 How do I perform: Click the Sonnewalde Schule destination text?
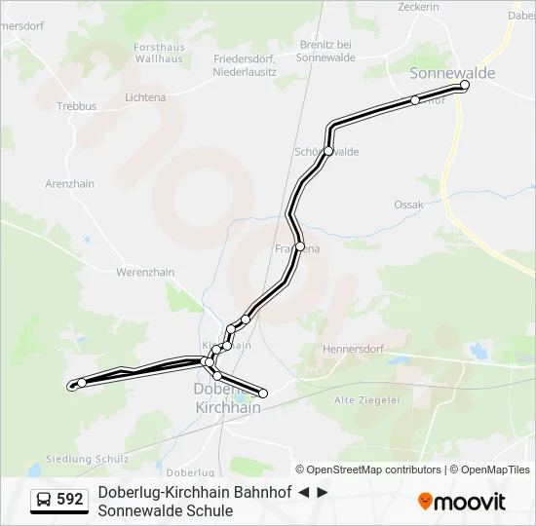tap(166, 511)
